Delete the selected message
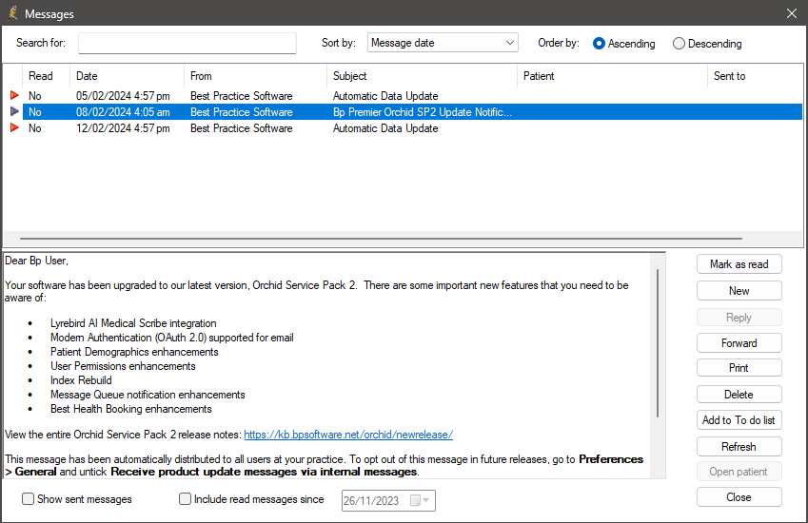 click(x=739, y=395)
